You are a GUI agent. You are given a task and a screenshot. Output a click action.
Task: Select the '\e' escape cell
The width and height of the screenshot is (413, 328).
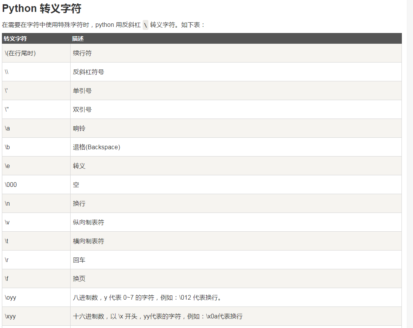pyautogui.click(x=36, y=166)
